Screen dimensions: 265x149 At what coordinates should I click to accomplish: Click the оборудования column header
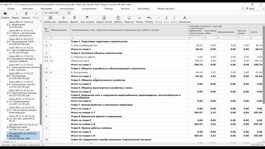point(226,32)
